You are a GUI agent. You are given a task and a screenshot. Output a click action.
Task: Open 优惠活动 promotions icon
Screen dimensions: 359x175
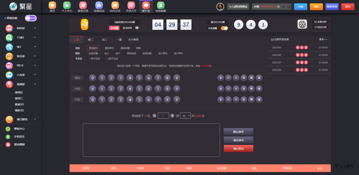tap(99, 6)
